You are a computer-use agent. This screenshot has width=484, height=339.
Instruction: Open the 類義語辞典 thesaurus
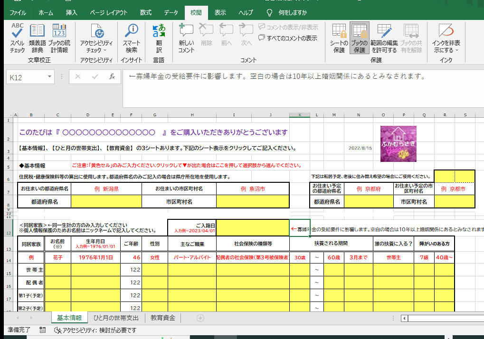[x=38, y=38]
